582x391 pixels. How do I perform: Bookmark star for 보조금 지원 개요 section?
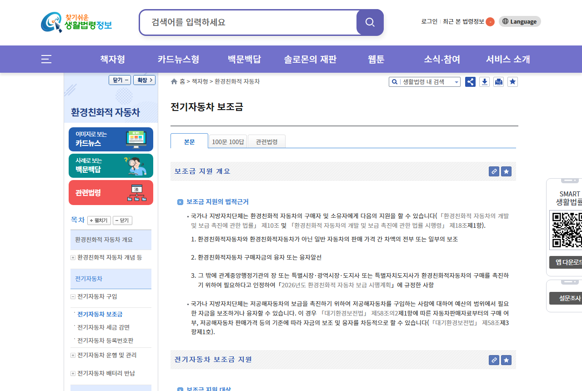[507, 171]
